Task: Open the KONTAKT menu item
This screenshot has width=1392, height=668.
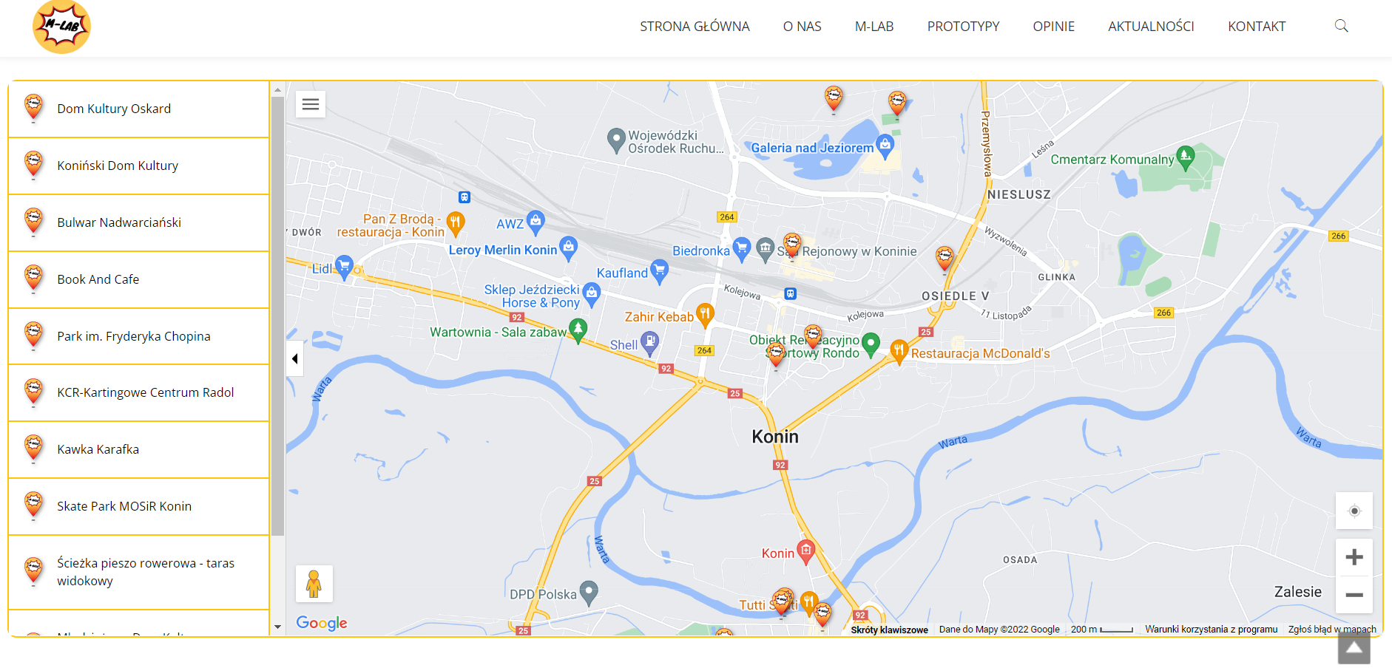Action: 1257,27
